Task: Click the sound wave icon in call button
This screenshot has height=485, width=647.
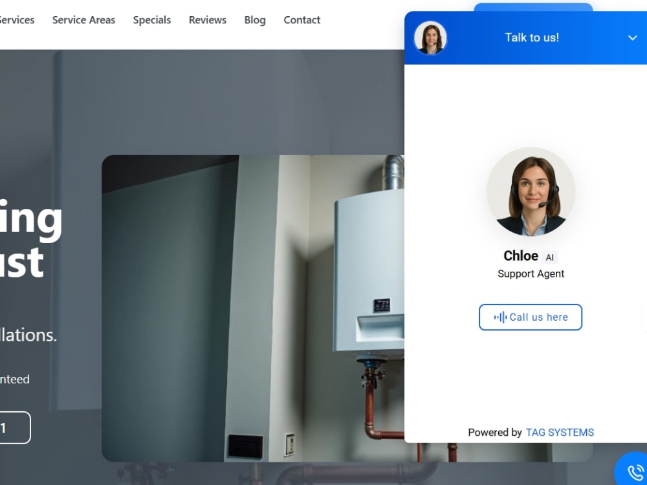Action: 501,317
